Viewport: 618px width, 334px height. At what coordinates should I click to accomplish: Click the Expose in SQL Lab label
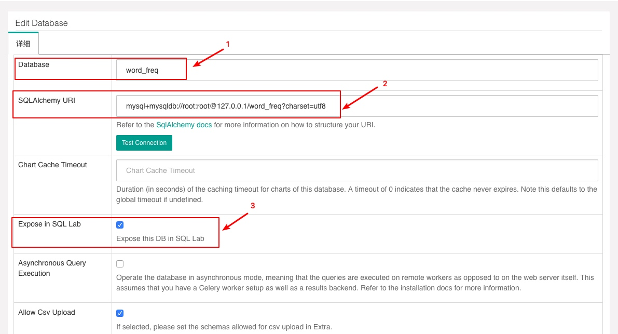click(x=49, y=224)
